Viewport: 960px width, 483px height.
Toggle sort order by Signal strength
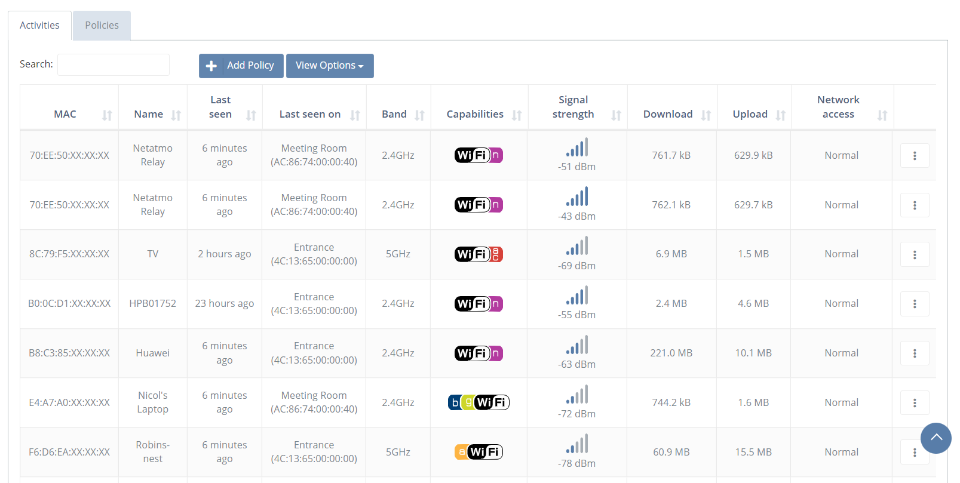coord(616,115)
